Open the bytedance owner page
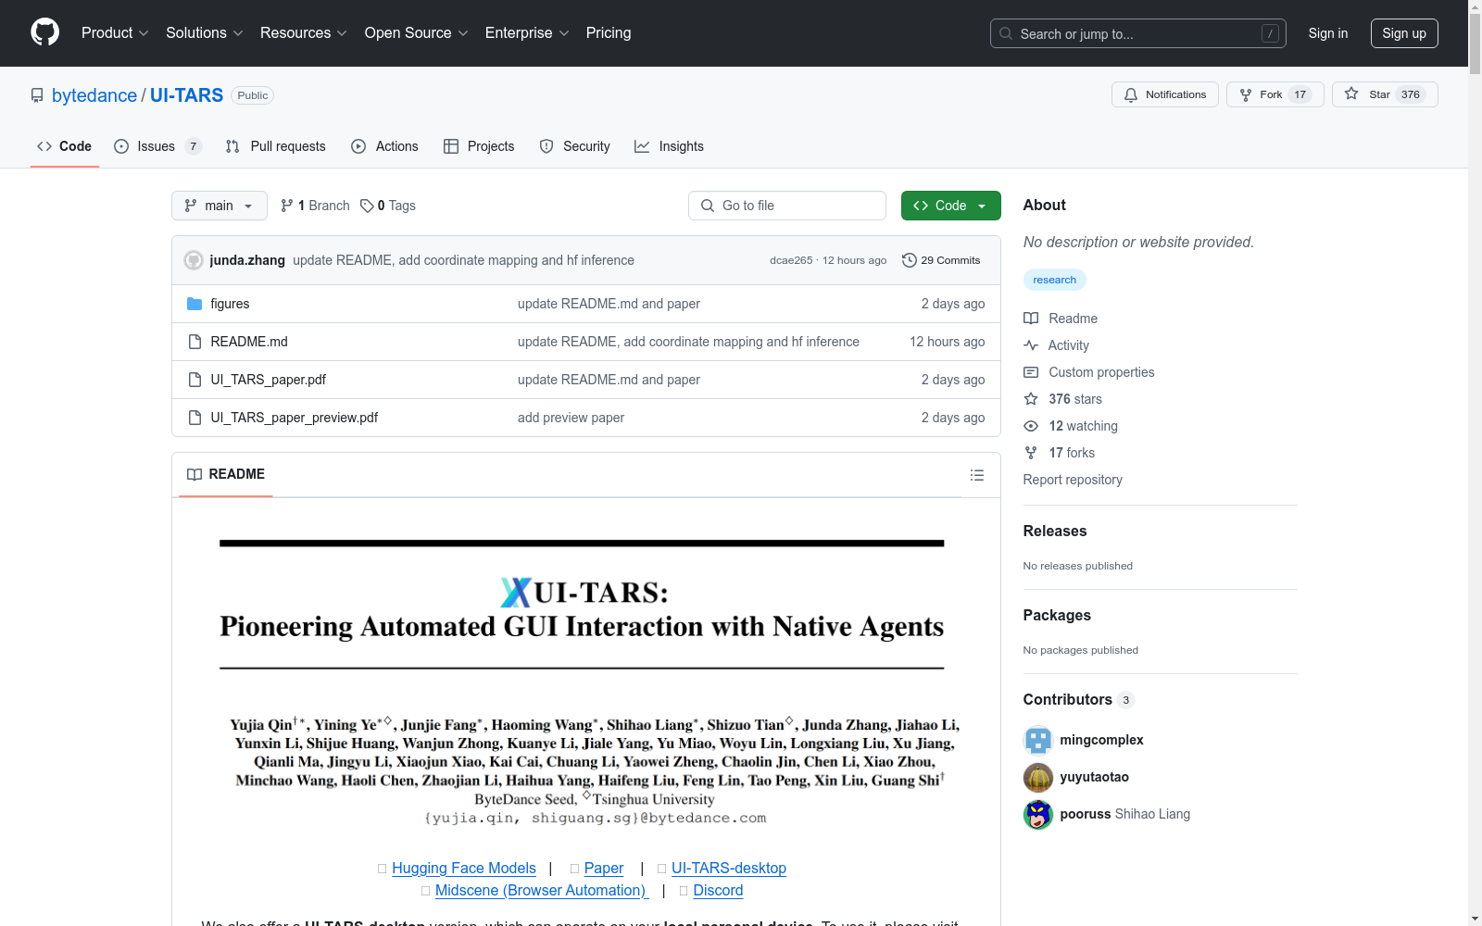The height and width of the screenshot is (926, 1482). point(94,95)
